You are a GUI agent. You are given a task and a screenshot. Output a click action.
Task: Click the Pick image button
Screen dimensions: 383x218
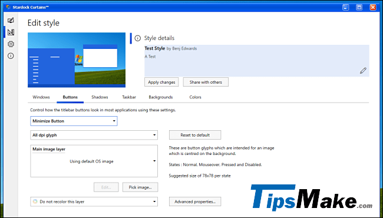(x=140, y=187)
